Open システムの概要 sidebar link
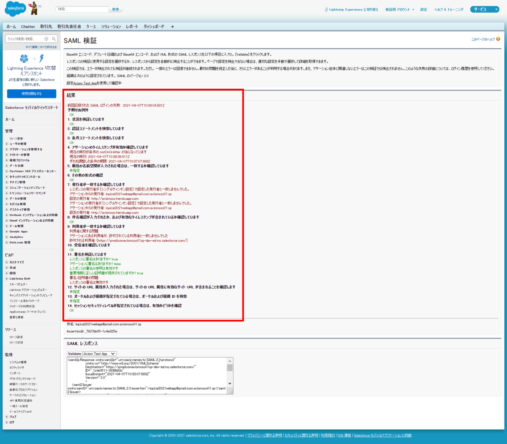 [x=18, y=362]
